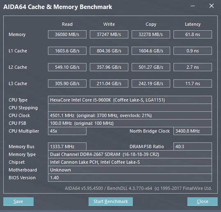Click the empty CPU Stepping field
Screen dimensions: 221x212
click(130, 108)
